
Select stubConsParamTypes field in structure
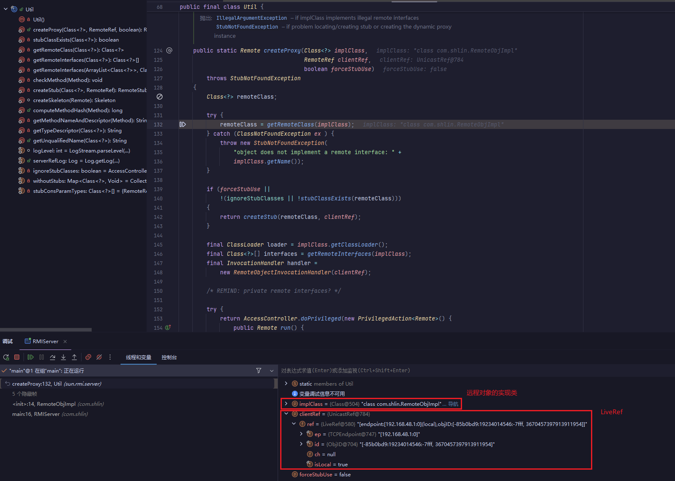(89, 191)
